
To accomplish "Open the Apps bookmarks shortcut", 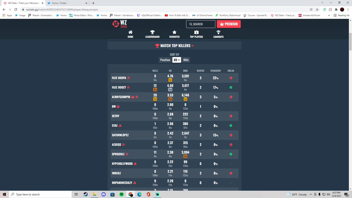I will pos(7,15).
